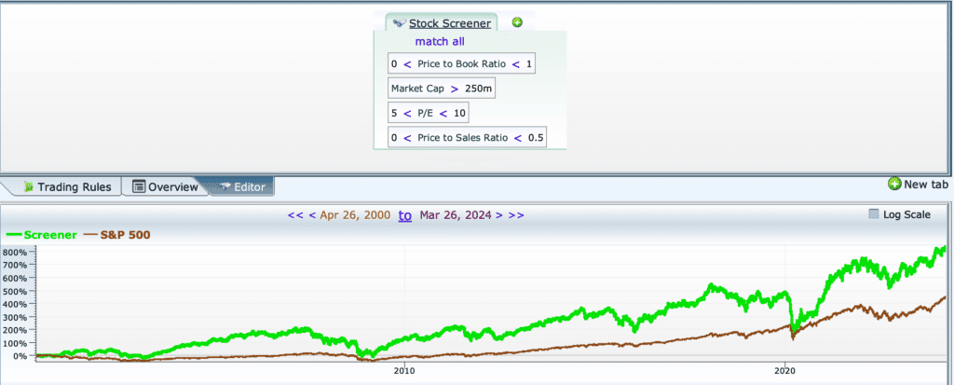Toggle the green Screener legend series
This screenshot has height=385, width=954.
pos(42,235)
